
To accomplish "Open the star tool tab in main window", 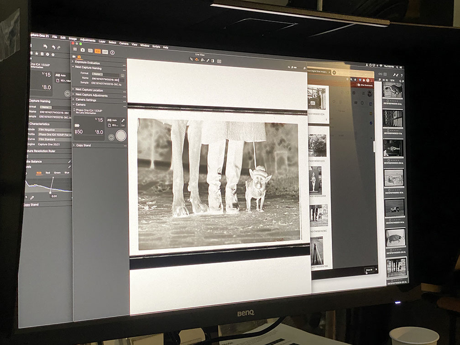I will click(37, 53).
